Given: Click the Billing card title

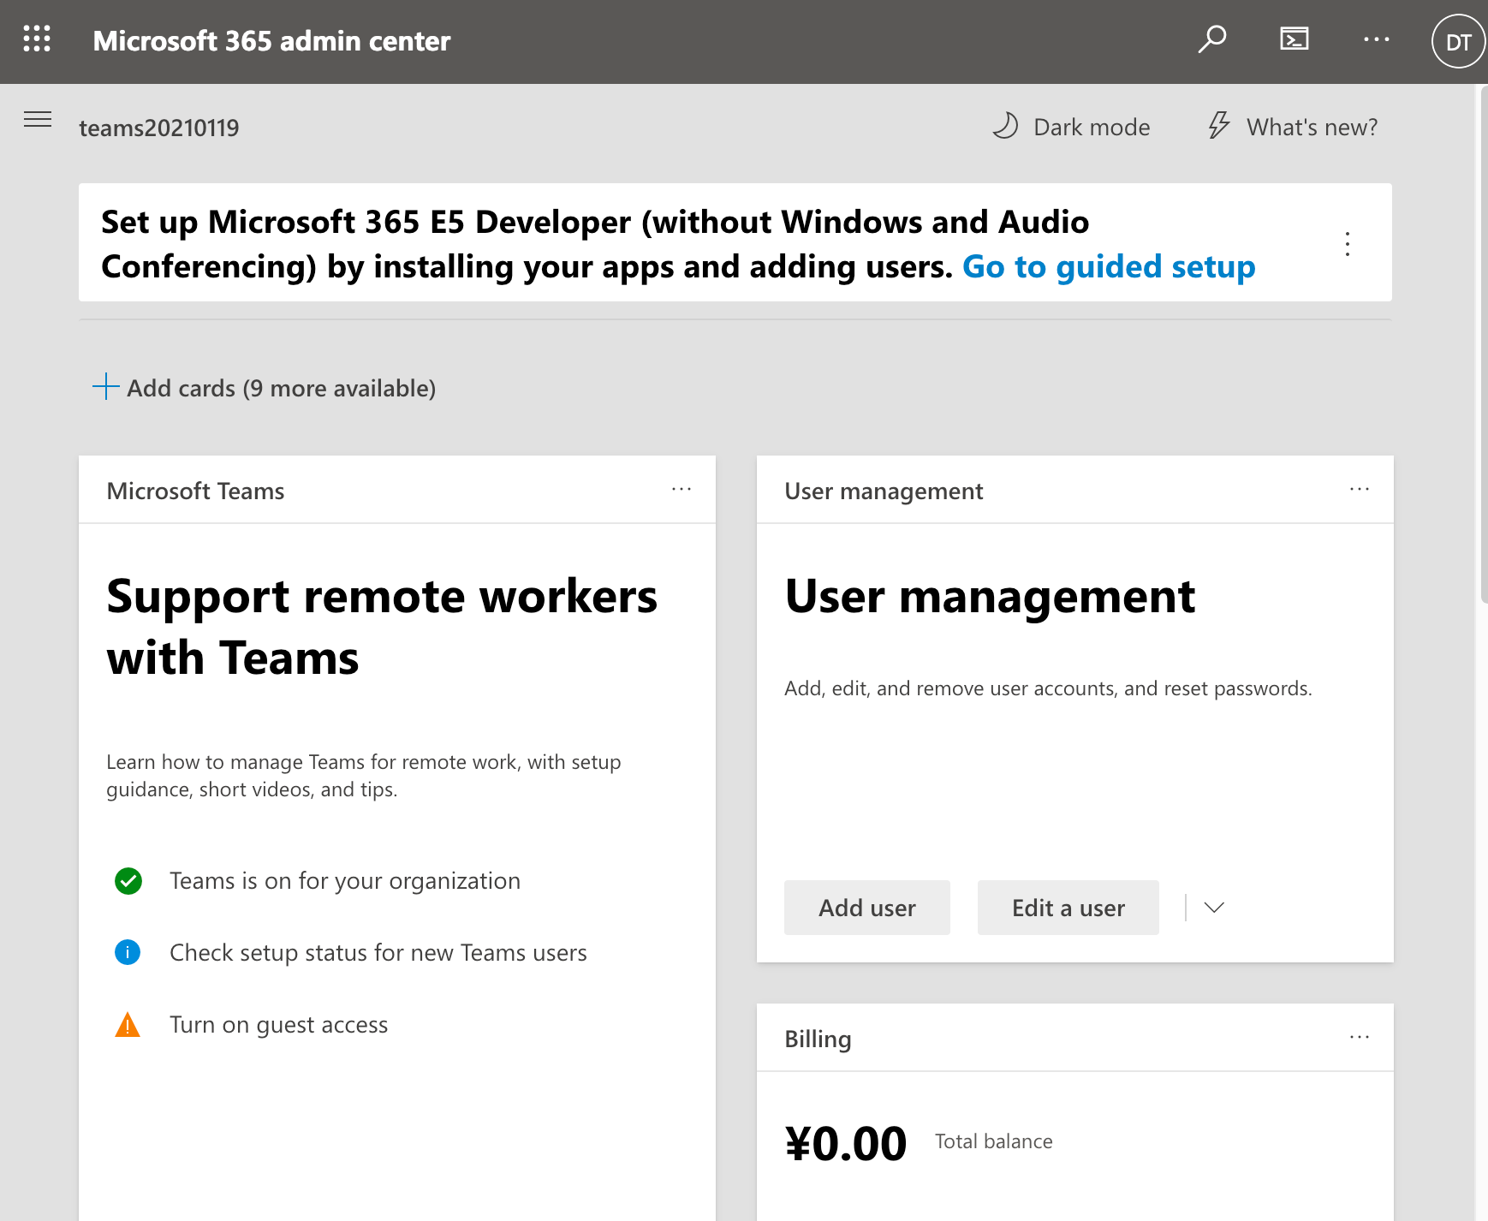Looking at the screenshot, I should [x=818, y=1039].
